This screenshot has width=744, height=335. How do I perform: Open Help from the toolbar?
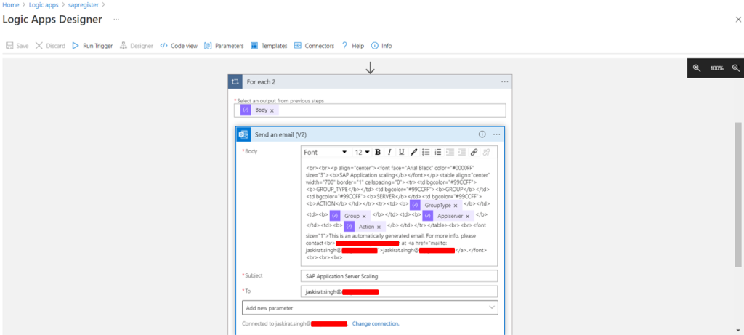(353, 46)
